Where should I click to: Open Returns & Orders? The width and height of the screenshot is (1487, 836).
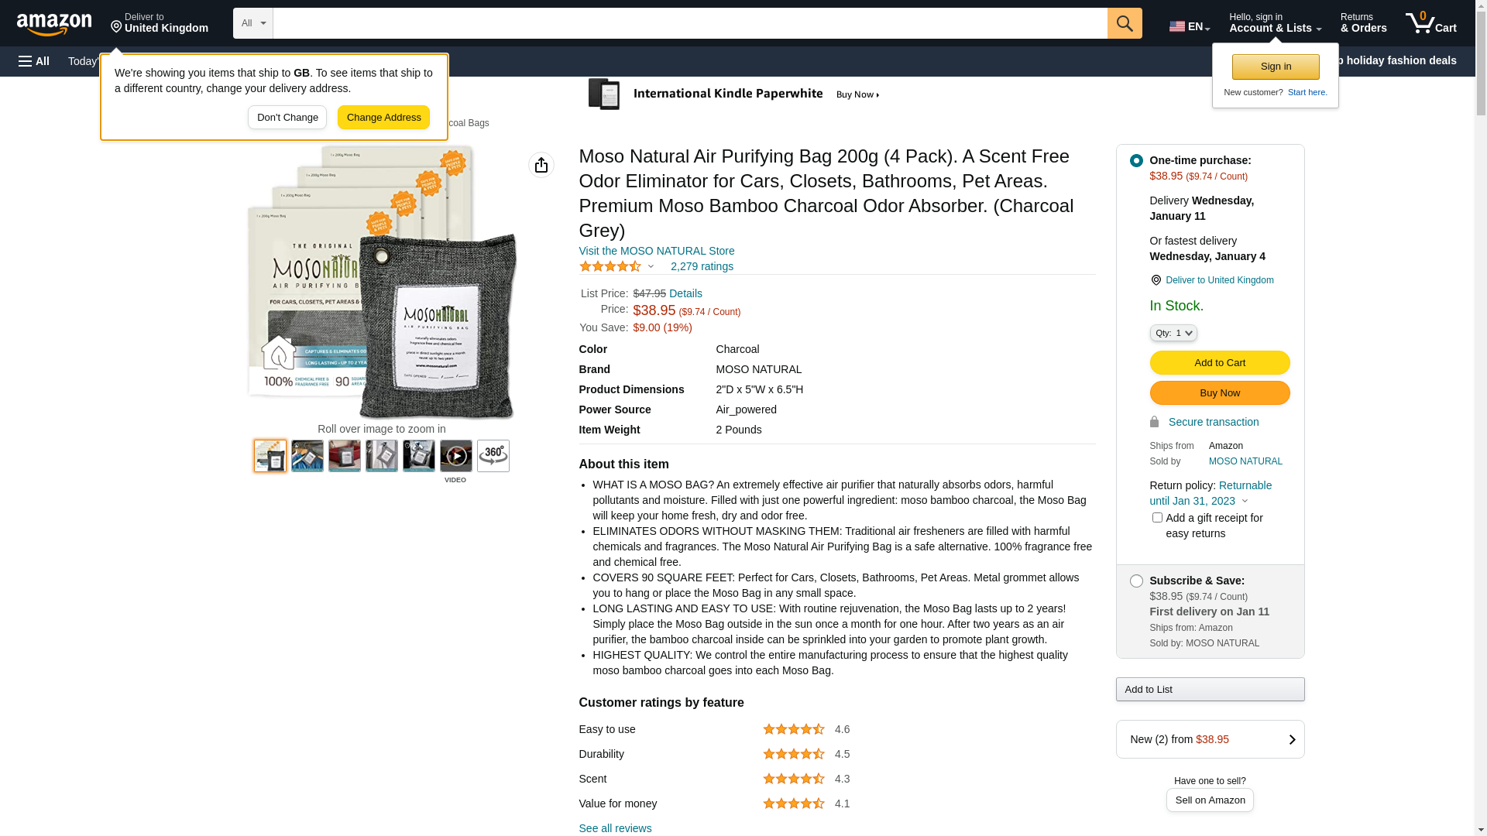click(x=1363, y=23)
